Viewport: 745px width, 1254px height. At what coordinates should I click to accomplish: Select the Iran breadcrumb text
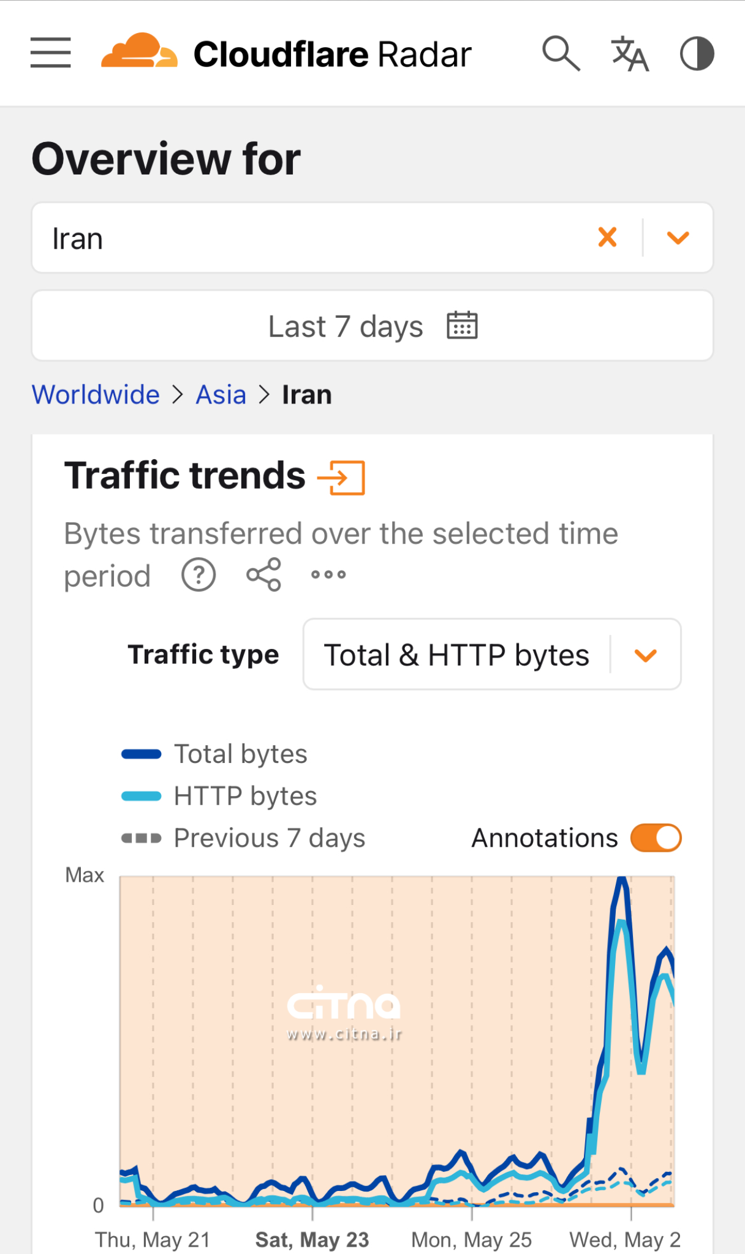tap(307, 395)
